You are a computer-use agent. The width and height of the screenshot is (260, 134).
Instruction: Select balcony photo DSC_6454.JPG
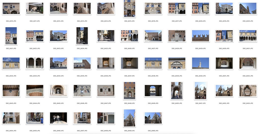[11, 118]
